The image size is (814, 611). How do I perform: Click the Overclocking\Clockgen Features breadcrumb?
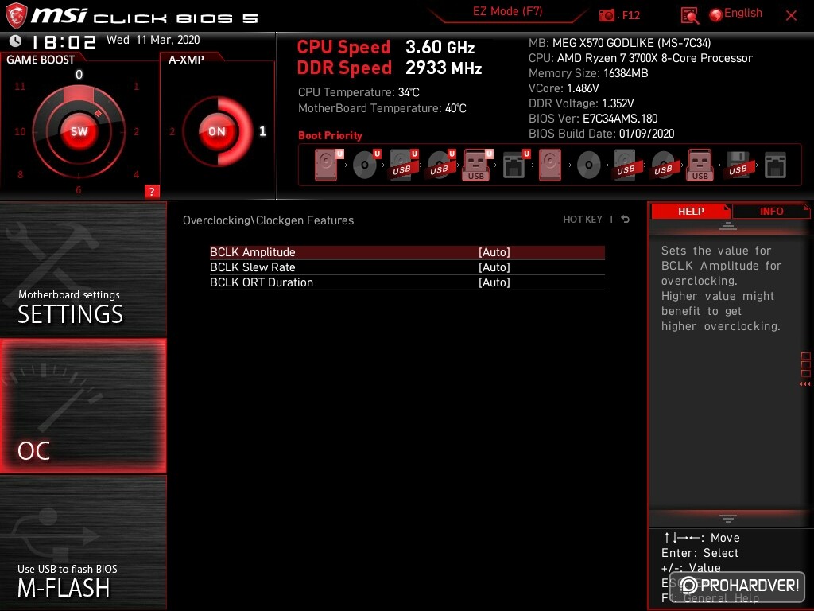click(268, 220)
